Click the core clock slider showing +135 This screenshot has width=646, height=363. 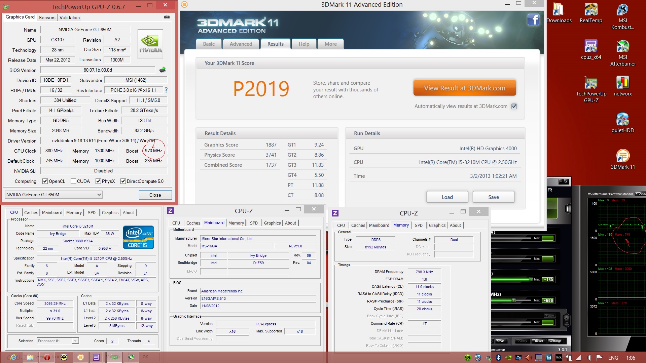512,279
